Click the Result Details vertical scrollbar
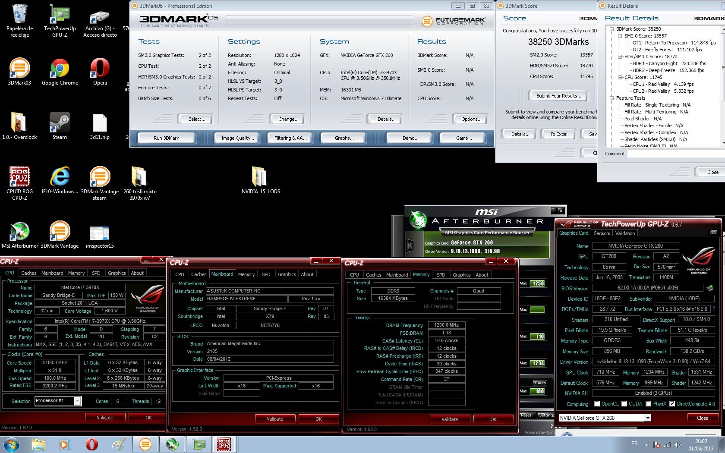 (723, 85)
